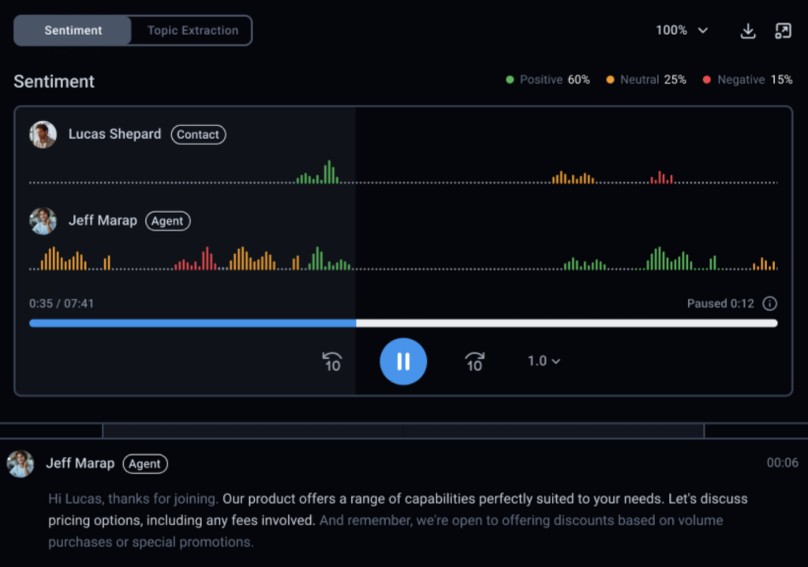Image resolution: width=808 pixels, height=567 pixels.
Task: Switch to the Topic Extraction tab
Action: tap(193, 31)
